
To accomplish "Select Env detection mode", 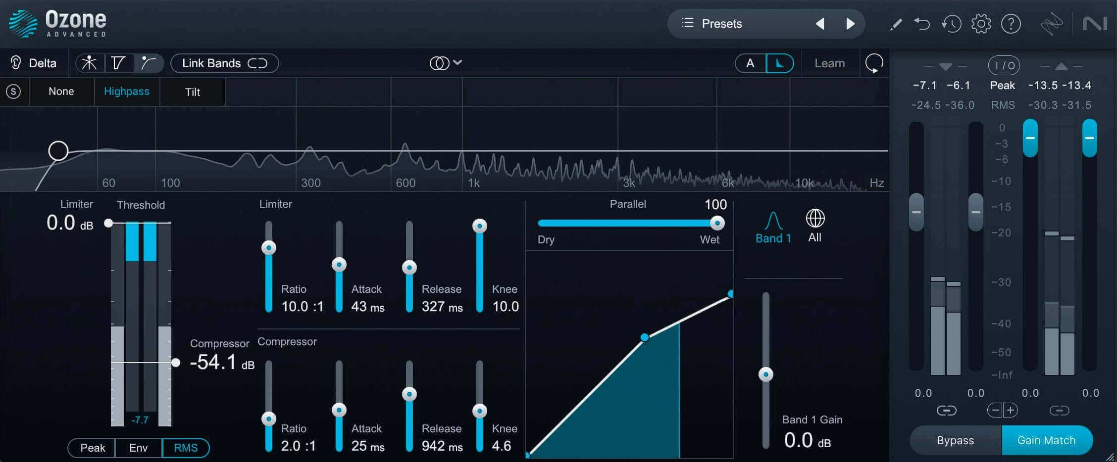I will point(138,448).
